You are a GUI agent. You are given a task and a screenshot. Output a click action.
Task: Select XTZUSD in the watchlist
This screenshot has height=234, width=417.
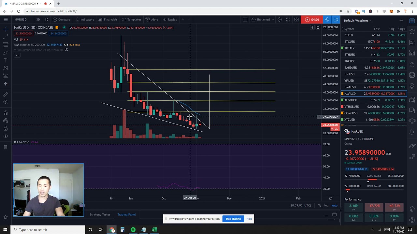(373, 120)
